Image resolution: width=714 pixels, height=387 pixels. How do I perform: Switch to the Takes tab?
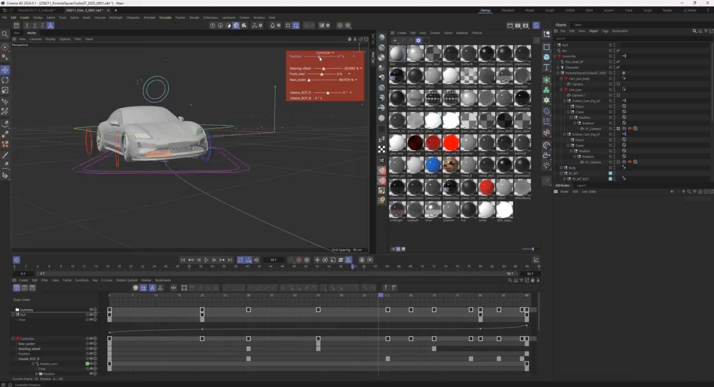pos(577,25)
